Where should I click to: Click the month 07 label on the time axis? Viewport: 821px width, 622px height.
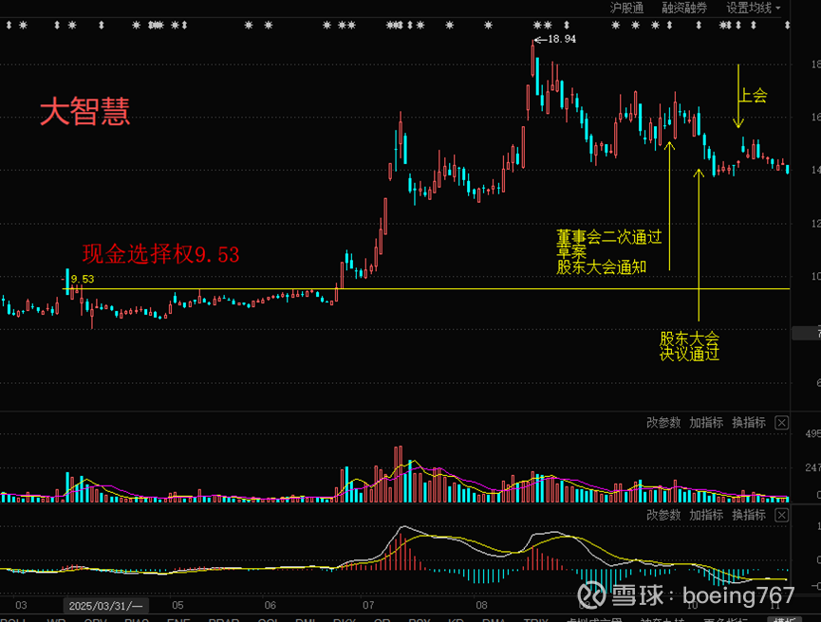click(368, 605)
